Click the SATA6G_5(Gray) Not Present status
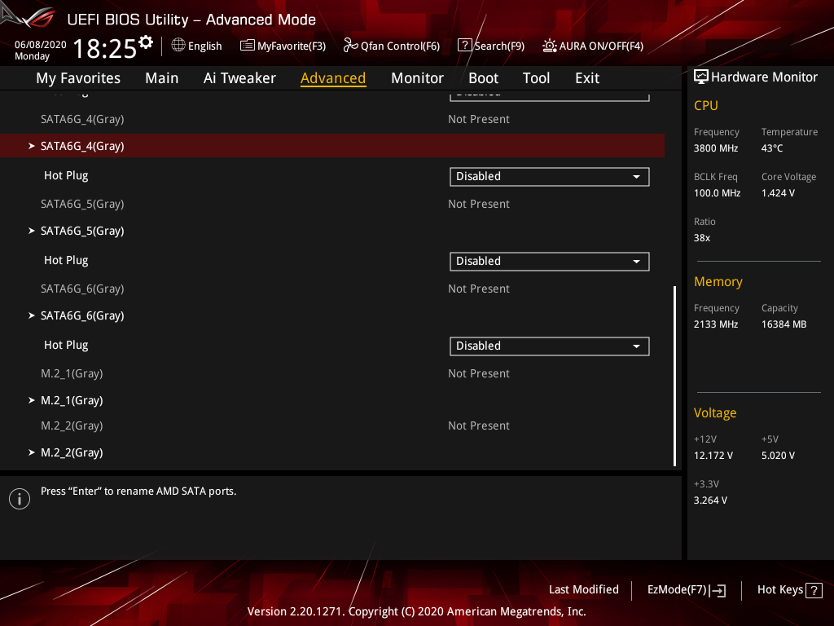This screenshot has width=834, height=626. click(x=479, y=204)
